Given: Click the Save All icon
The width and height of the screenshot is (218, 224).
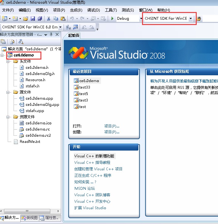Looking at the screenshot, I should 40,19.
